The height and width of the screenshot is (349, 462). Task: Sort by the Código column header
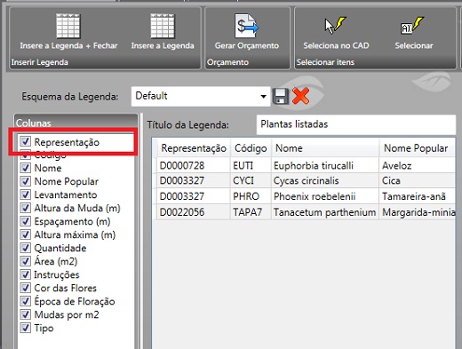(251, 147)
